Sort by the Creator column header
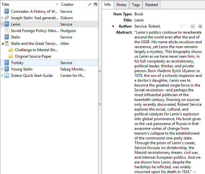 (x=73, y=4)
